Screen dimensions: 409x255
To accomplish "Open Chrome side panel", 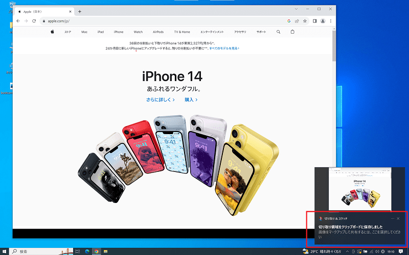I will click(x=314, y=21).
